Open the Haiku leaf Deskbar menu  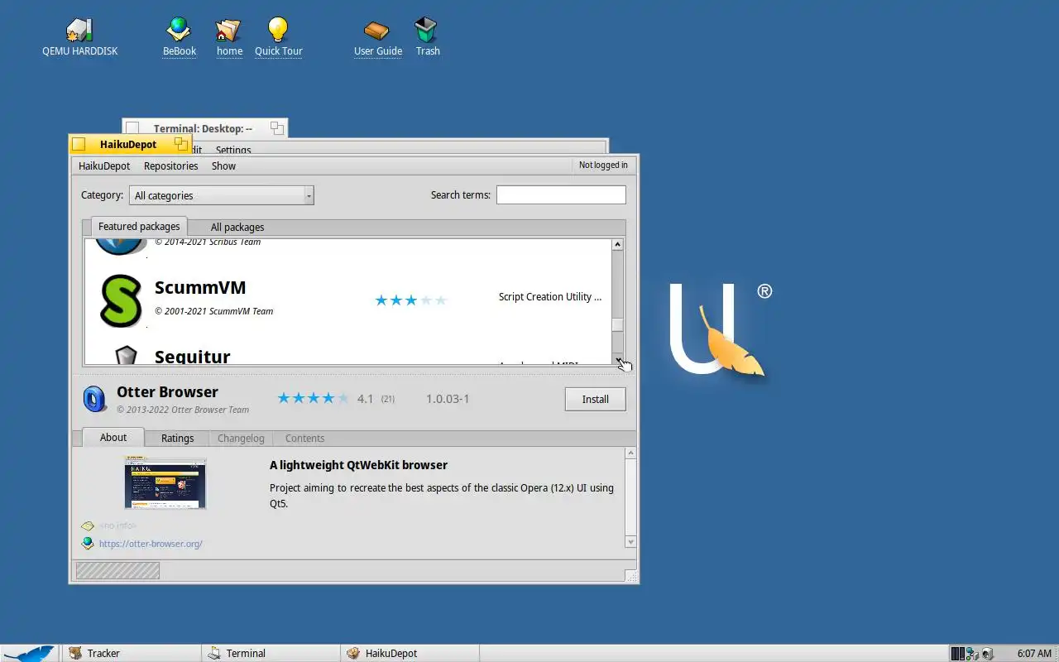[x=30, y=653]
